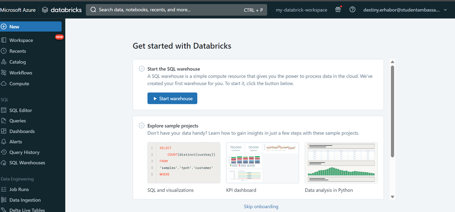Viewport: 455px width, 212px height.
Task: Open the Query History clock icon
Action: pyautogui.click(x=4, y=152)
